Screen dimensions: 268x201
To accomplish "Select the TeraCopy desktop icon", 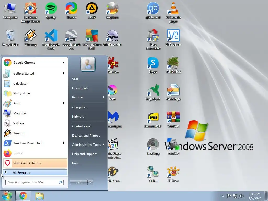I will point(153,147).
